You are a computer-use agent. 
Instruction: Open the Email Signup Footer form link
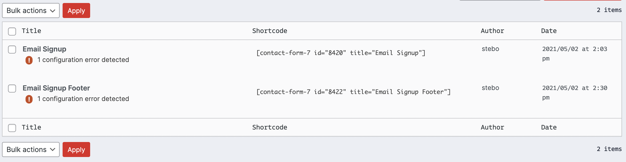click(x=56, y=88)
